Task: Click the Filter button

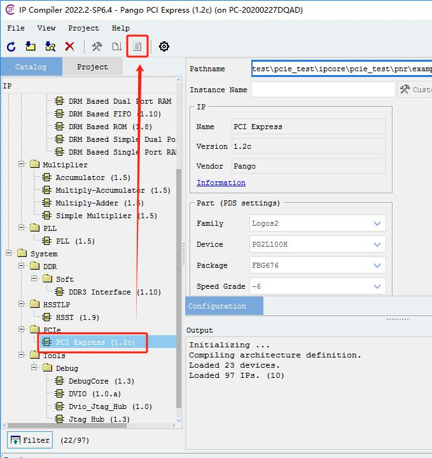Action: tap(30, 440)
